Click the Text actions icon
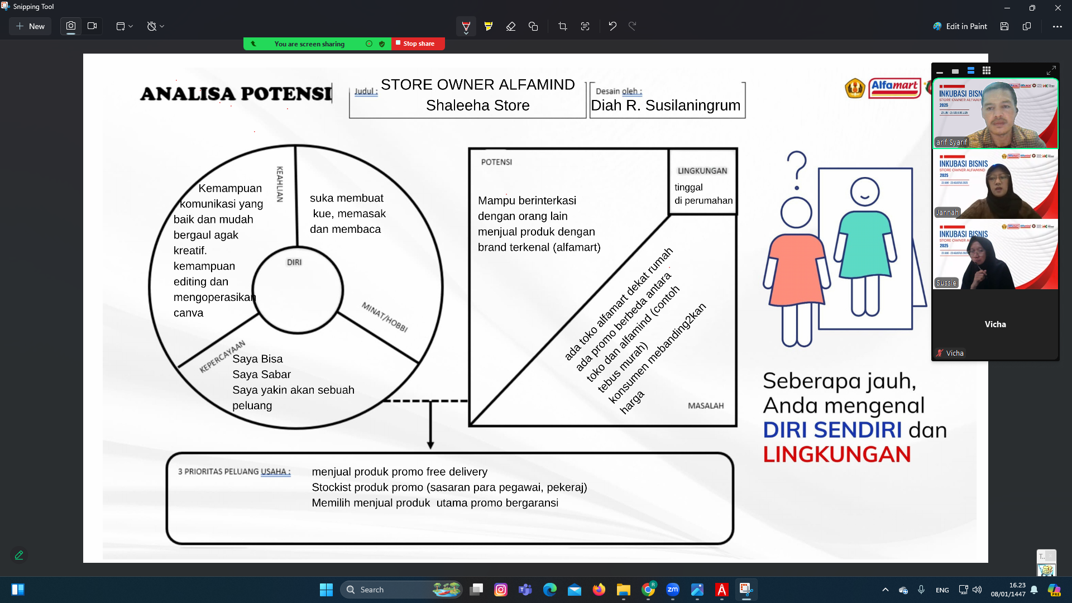This screenshot has width=1072, height=603. [585, 26]
